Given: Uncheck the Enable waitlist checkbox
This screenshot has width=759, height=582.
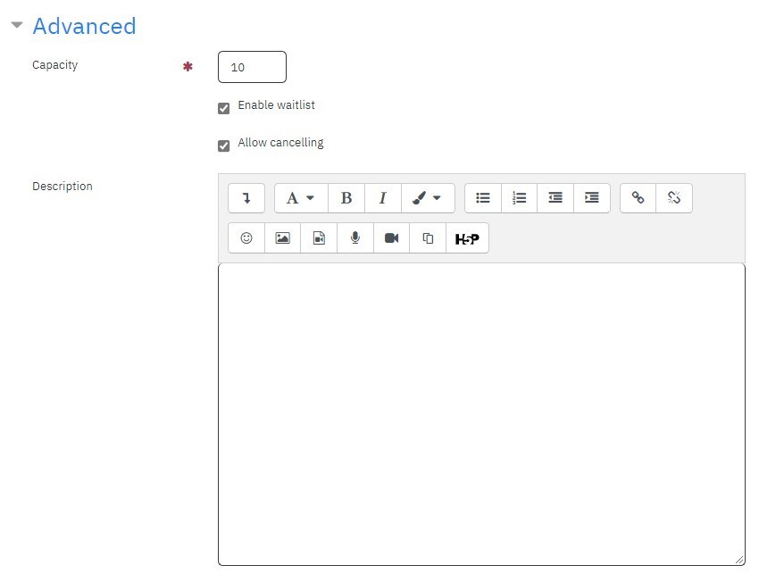Looking at the screenshot, I should 223,108.
